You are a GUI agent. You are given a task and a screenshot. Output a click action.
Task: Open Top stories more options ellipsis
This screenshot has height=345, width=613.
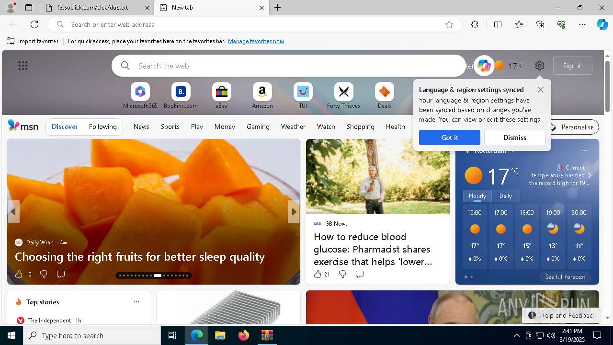tap(136, 302)
